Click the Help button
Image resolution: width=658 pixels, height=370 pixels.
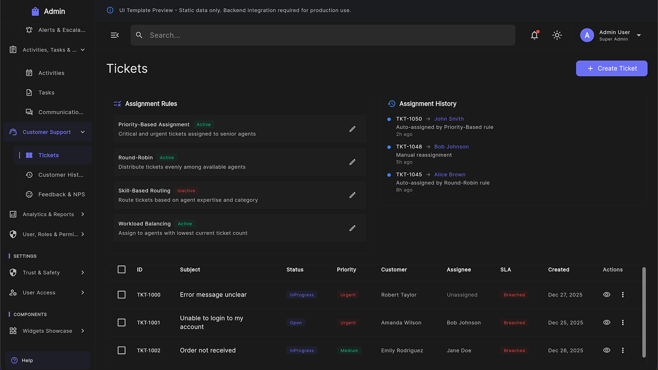pyautogui.click(x=48, y=360)
